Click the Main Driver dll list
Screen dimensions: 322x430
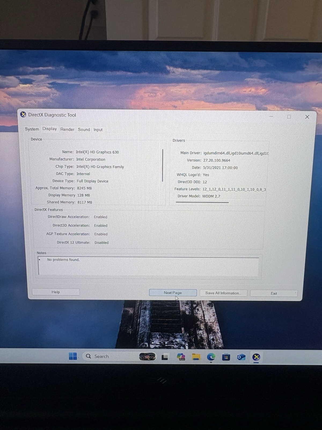tap(236, 153)
